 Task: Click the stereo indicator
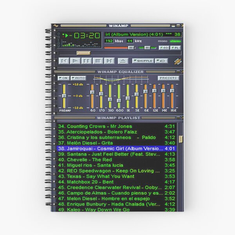tap(175, 41)
